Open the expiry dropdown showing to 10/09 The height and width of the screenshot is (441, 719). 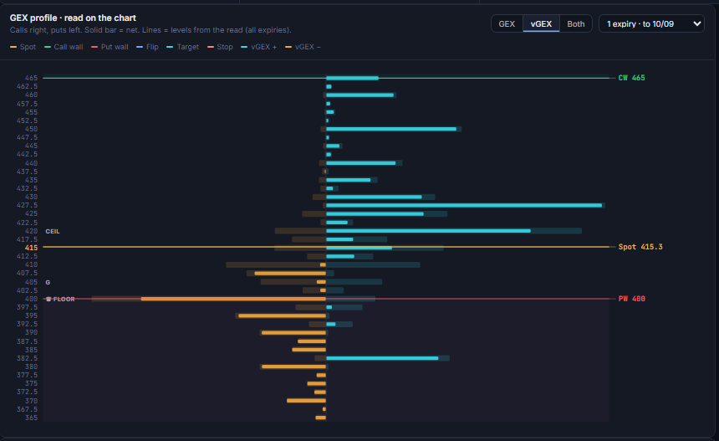click(651, 24)
